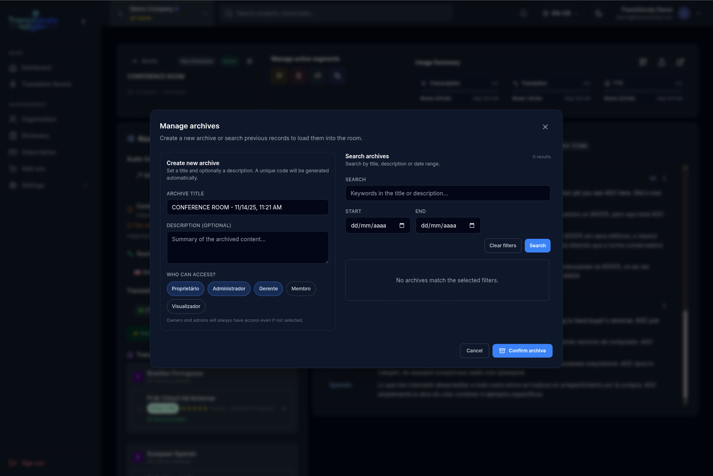Click the Start date field
This screenshot has height=476, width=713.
click(x=378, y=226)
